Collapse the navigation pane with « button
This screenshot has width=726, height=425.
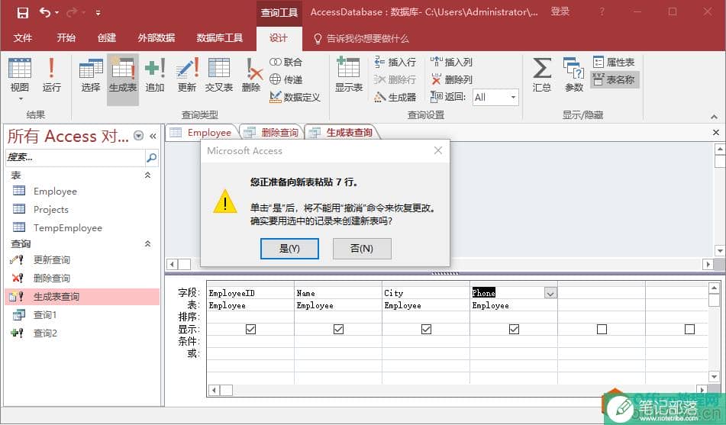coord(153,136)
